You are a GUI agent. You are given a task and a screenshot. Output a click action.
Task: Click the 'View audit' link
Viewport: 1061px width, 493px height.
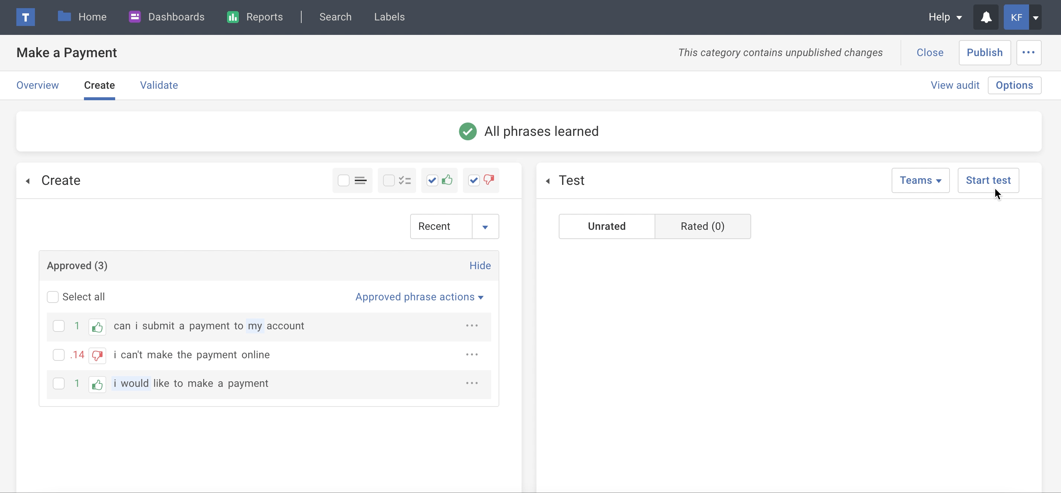click(x=955, y=85)
